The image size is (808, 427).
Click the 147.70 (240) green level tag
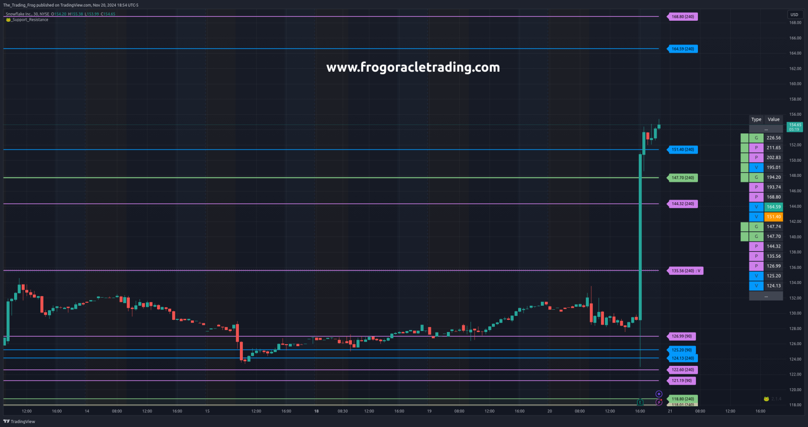[x=682, y=178]
